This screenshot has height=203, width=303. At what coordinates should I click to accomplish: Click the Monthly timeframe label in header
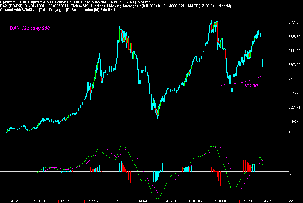pyautogui.click(x=225, y=6)
